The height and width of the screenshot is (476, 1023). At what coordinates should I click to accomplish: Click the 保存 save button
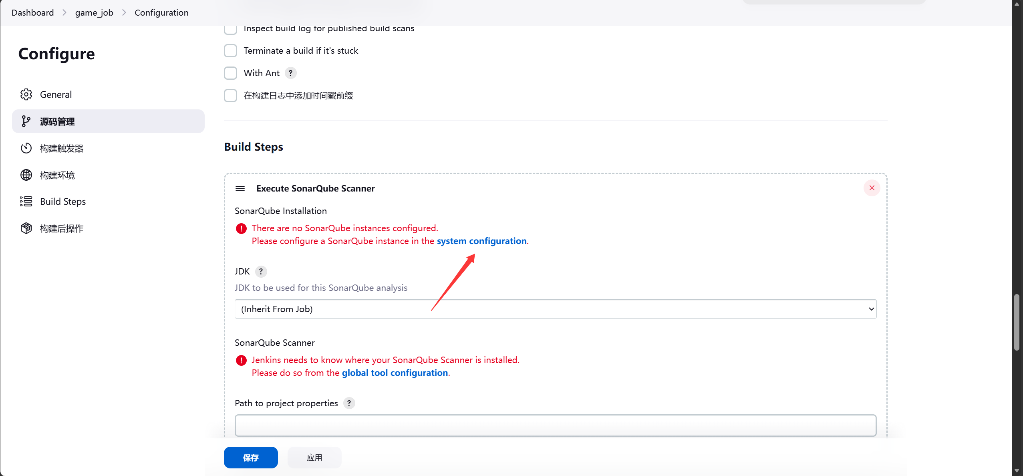click(x=251, y=458)
